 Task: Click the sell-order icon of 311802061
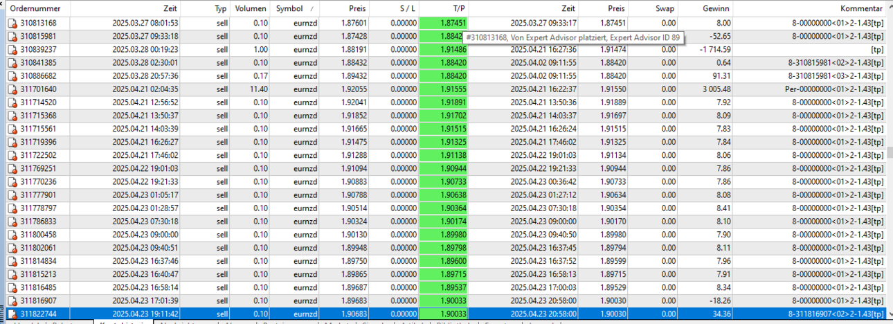tap(12, 248)
